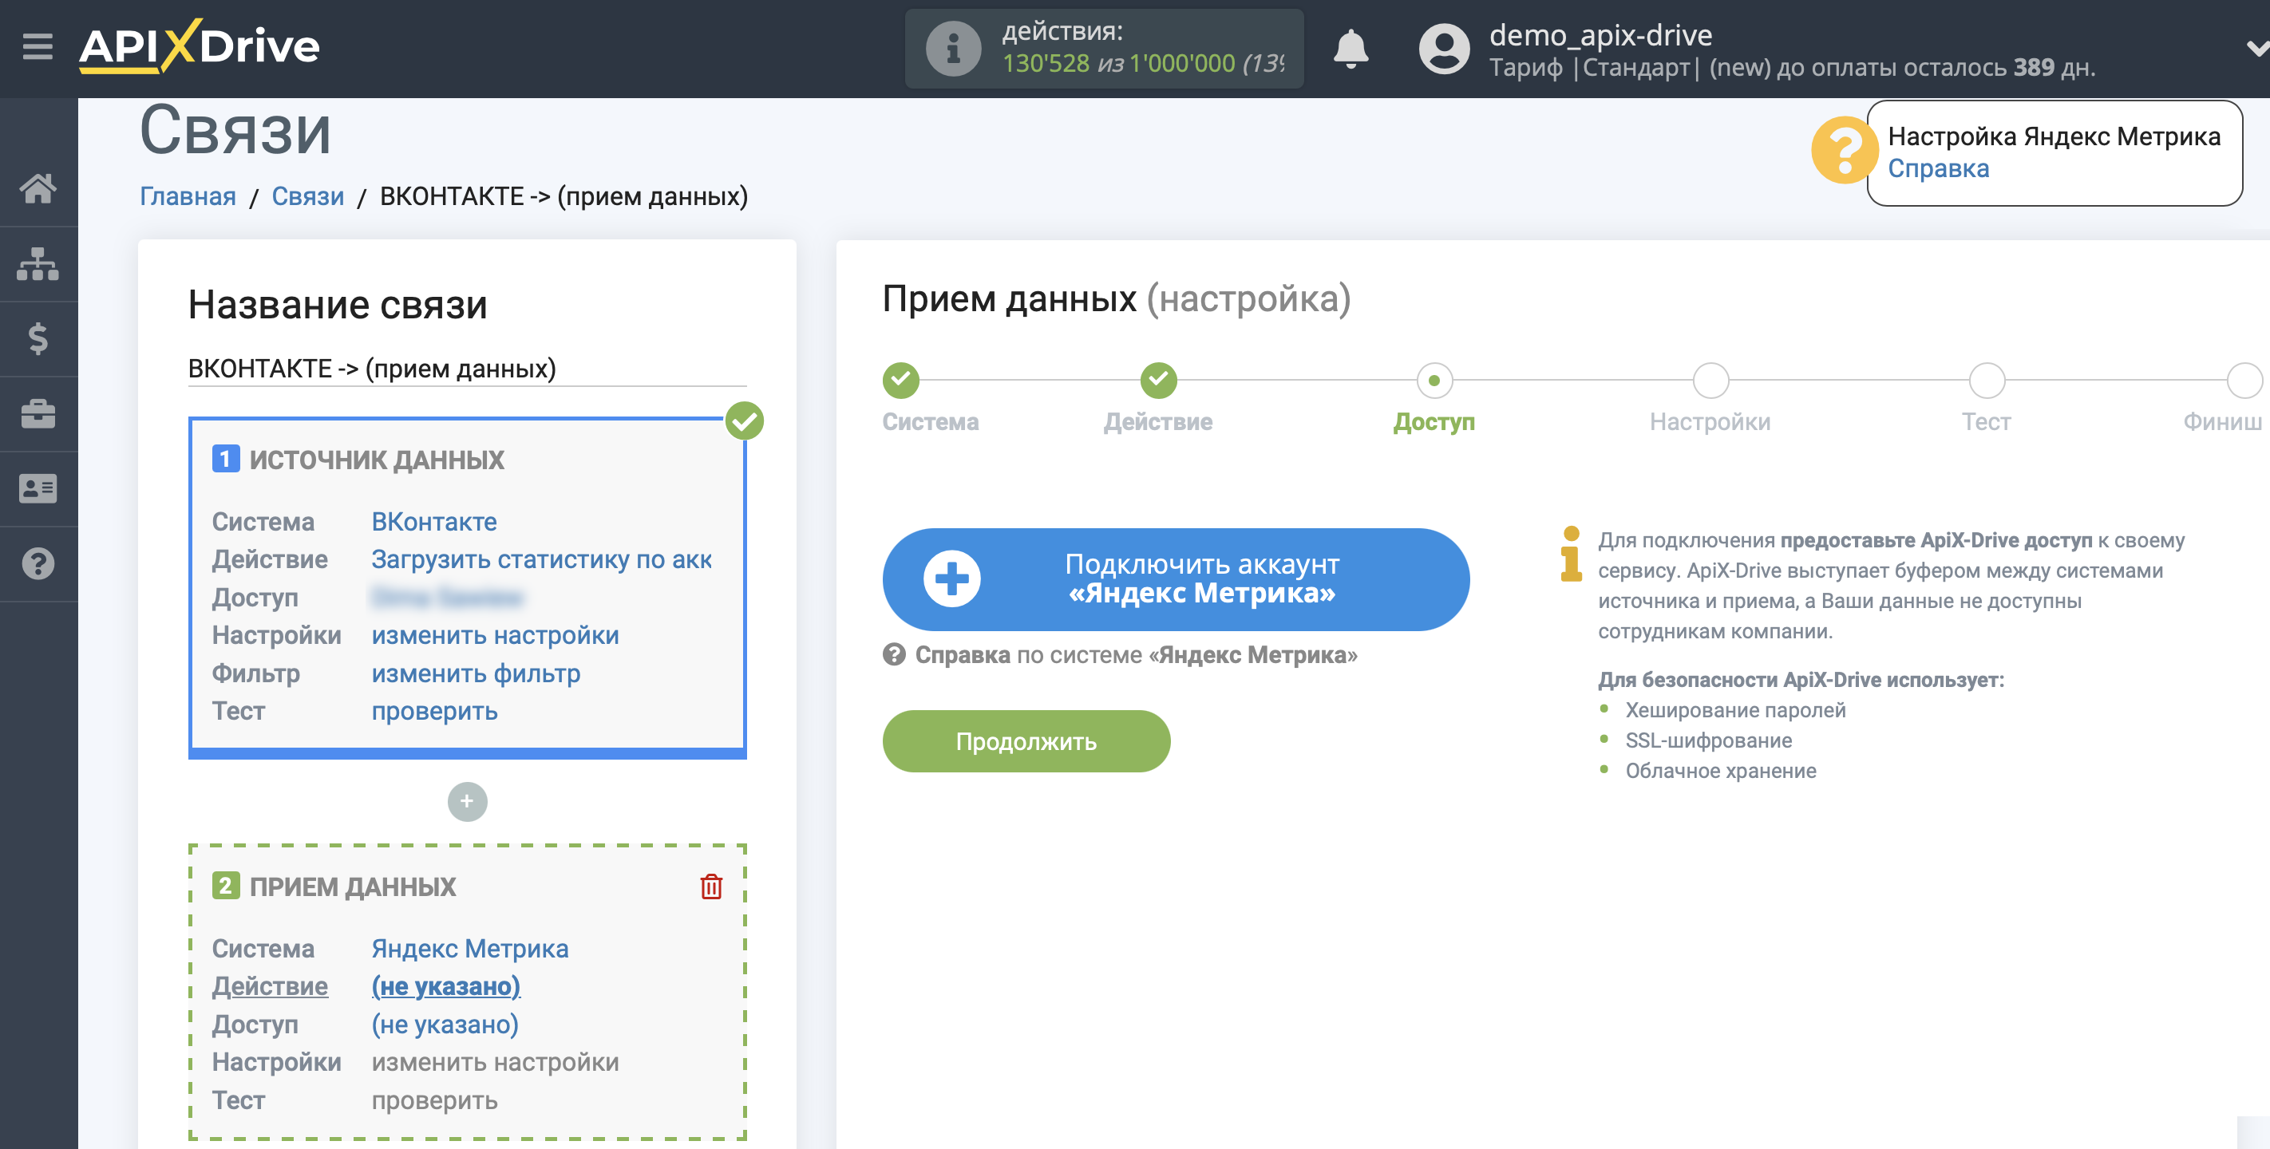Open the Справка link in help box

click(1937, 168)
